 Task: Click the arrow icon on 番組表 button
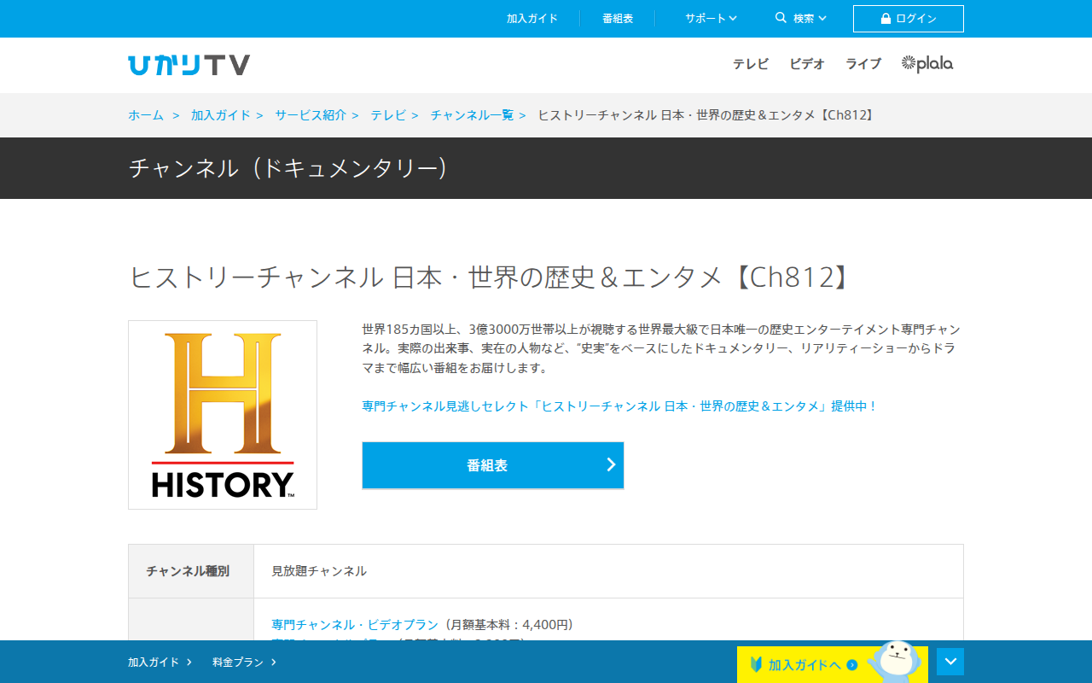(x=611, y=464)
